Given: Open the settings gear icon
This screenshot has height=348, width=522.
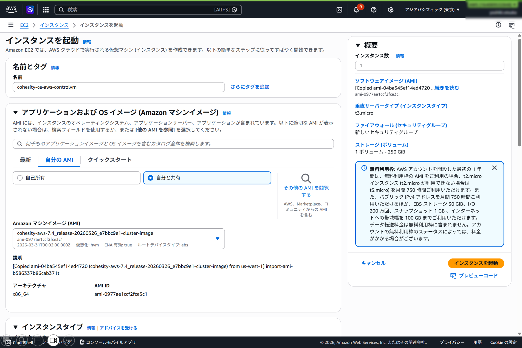Looking at the screenshot, I should (x=391, y=10).
